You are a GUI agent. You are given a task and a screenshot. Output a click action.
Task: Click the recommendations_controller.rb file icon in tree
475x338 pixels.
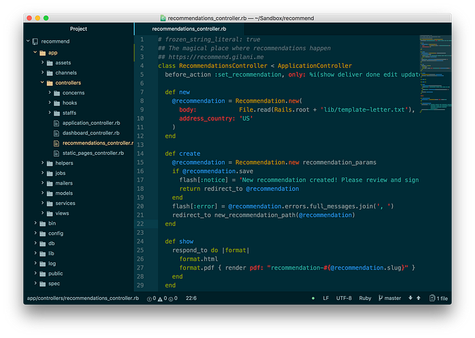coord(56,143)
